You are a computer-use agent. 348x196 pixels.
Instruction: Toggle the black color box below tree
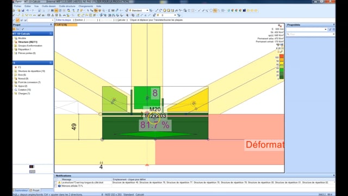32,167
